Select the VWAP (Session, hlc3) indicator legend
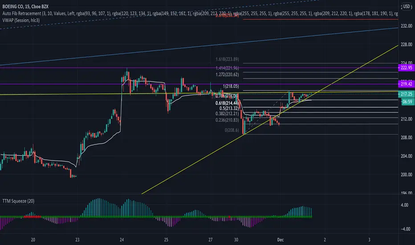The width and height of the screenshot is (415, 245). [x=21, y=20]
